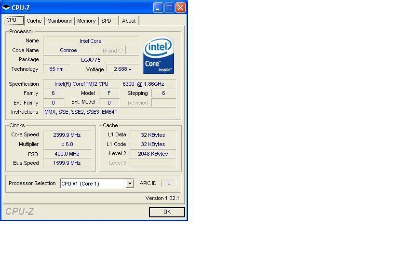The height and width of the screenshot is (253, 405).
Task: Click the Core Speed label
Action: (x=25, y=134)
